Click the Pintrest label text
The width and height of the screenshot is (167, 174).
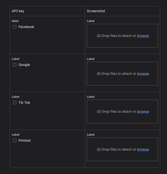(x=25, y=140)
